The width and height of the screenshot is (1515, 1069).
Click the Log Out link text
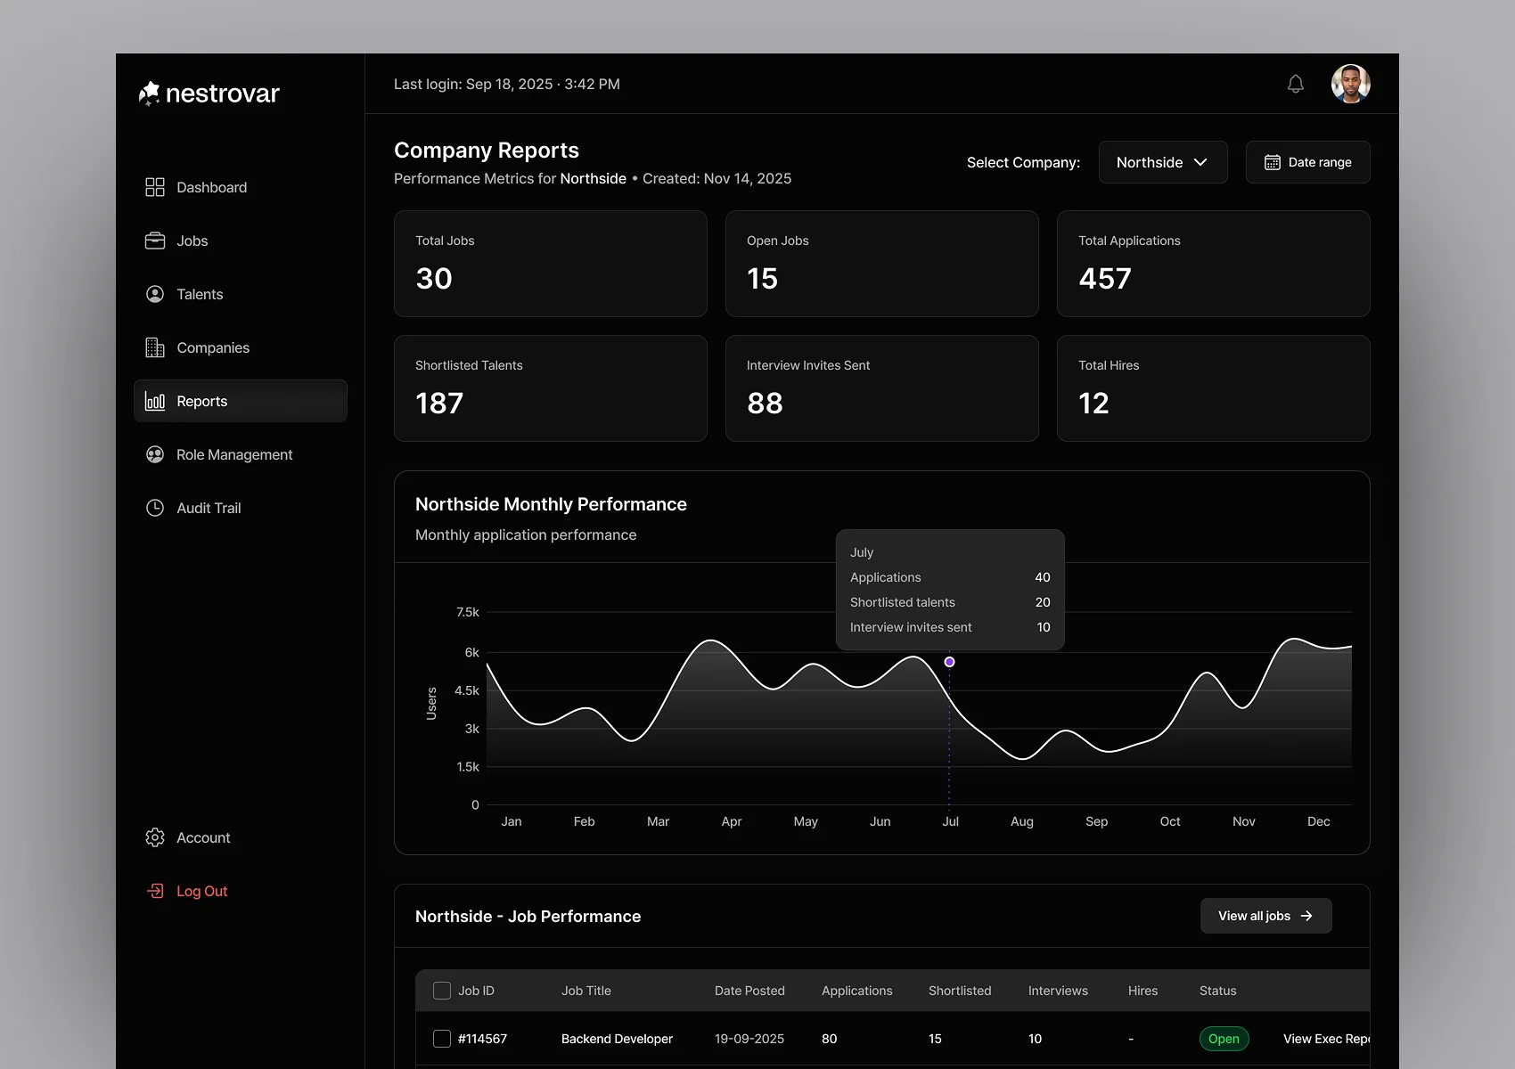pyautogui.click(x=202, y=891)
